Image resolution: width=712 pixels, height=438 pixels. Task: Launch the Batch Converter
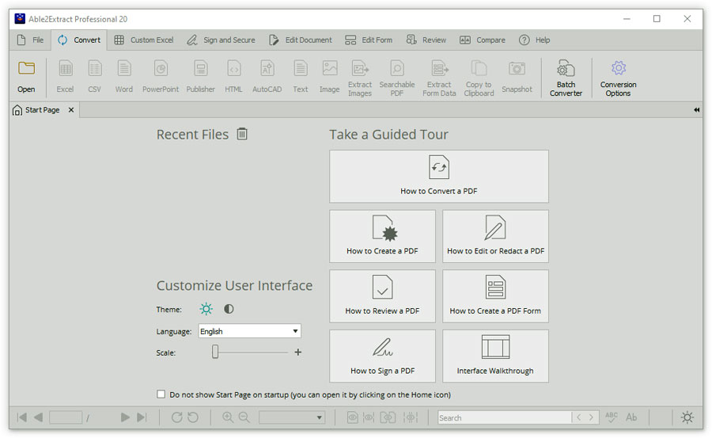pyautogui.click(x=566, y=78)
